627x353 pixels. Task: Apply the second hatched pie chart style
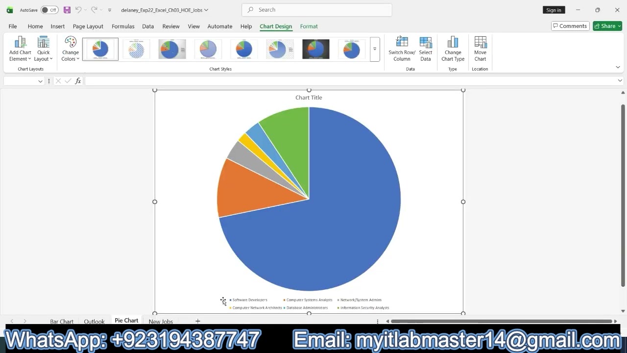click(x=136, y=49)
